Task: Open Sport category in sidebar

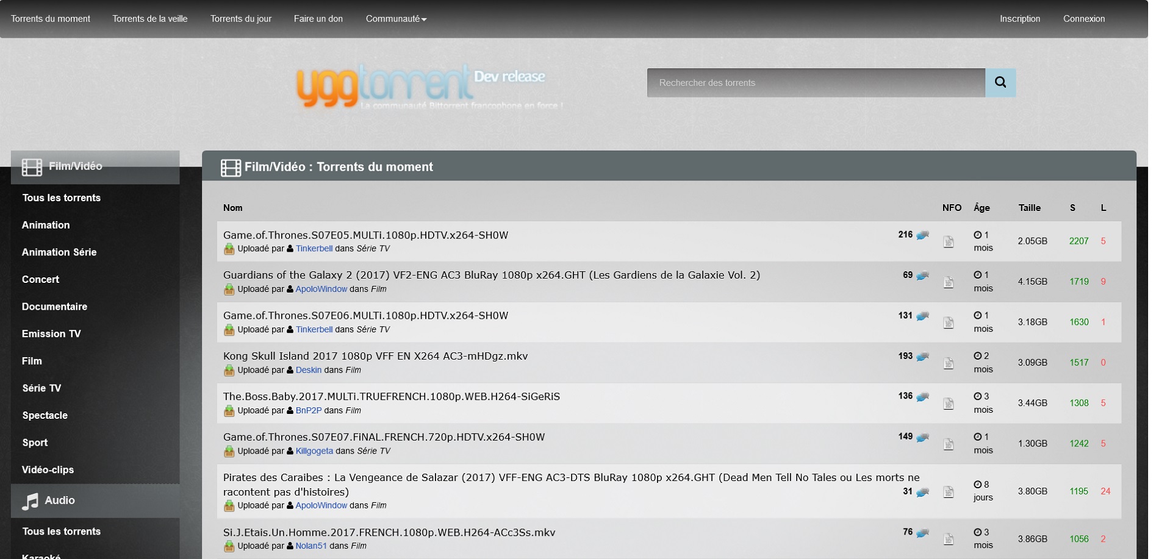Action: coord(35,443)
